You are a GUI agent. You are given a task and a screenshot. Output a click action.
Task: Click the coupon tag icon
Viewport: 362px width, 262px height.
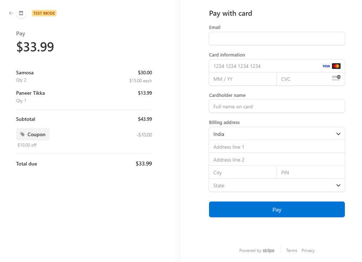coord(23,134)
